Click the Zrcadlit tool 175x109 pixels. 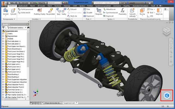pos(88,13)
